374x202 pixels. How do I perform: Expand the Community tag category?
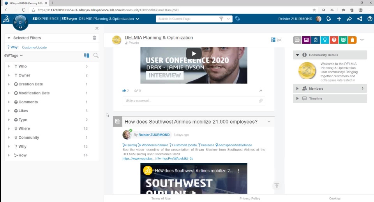9,138
